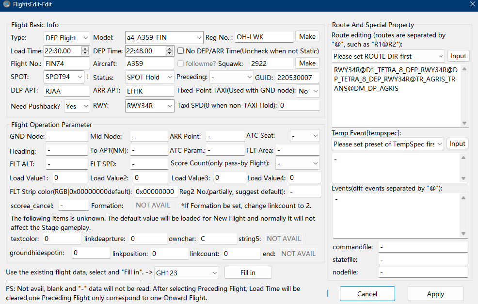Open Need Pushback dropdown
The height and width of the screenshot is (304, 478).
[x=77, y=106]
